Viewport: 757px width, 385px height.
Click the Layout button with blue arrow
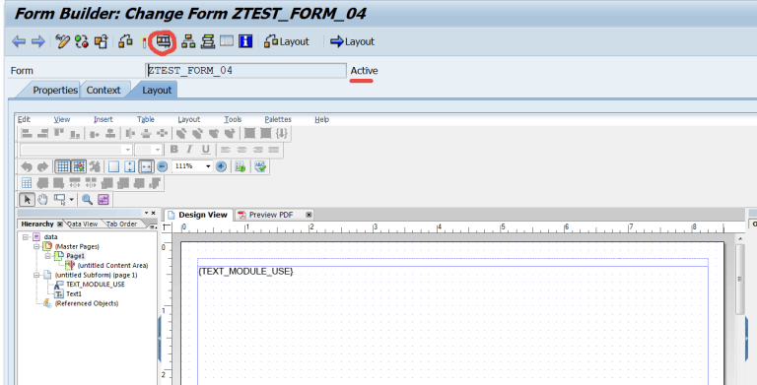pyautogui.click(x=352, y=41)
